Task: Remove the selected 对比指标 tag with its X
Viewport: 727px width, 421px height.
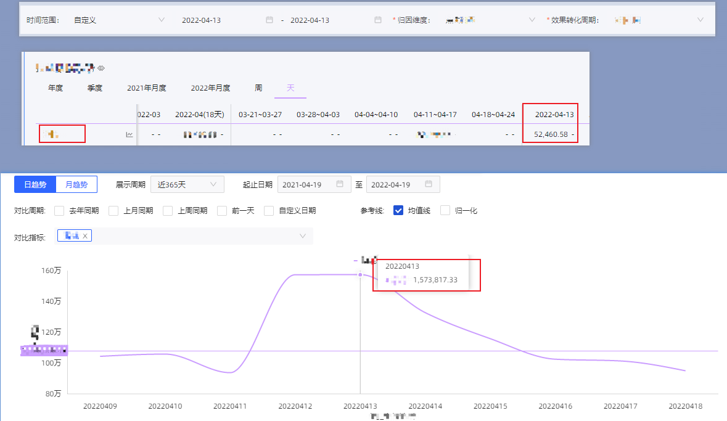Action: pos(85,235)
